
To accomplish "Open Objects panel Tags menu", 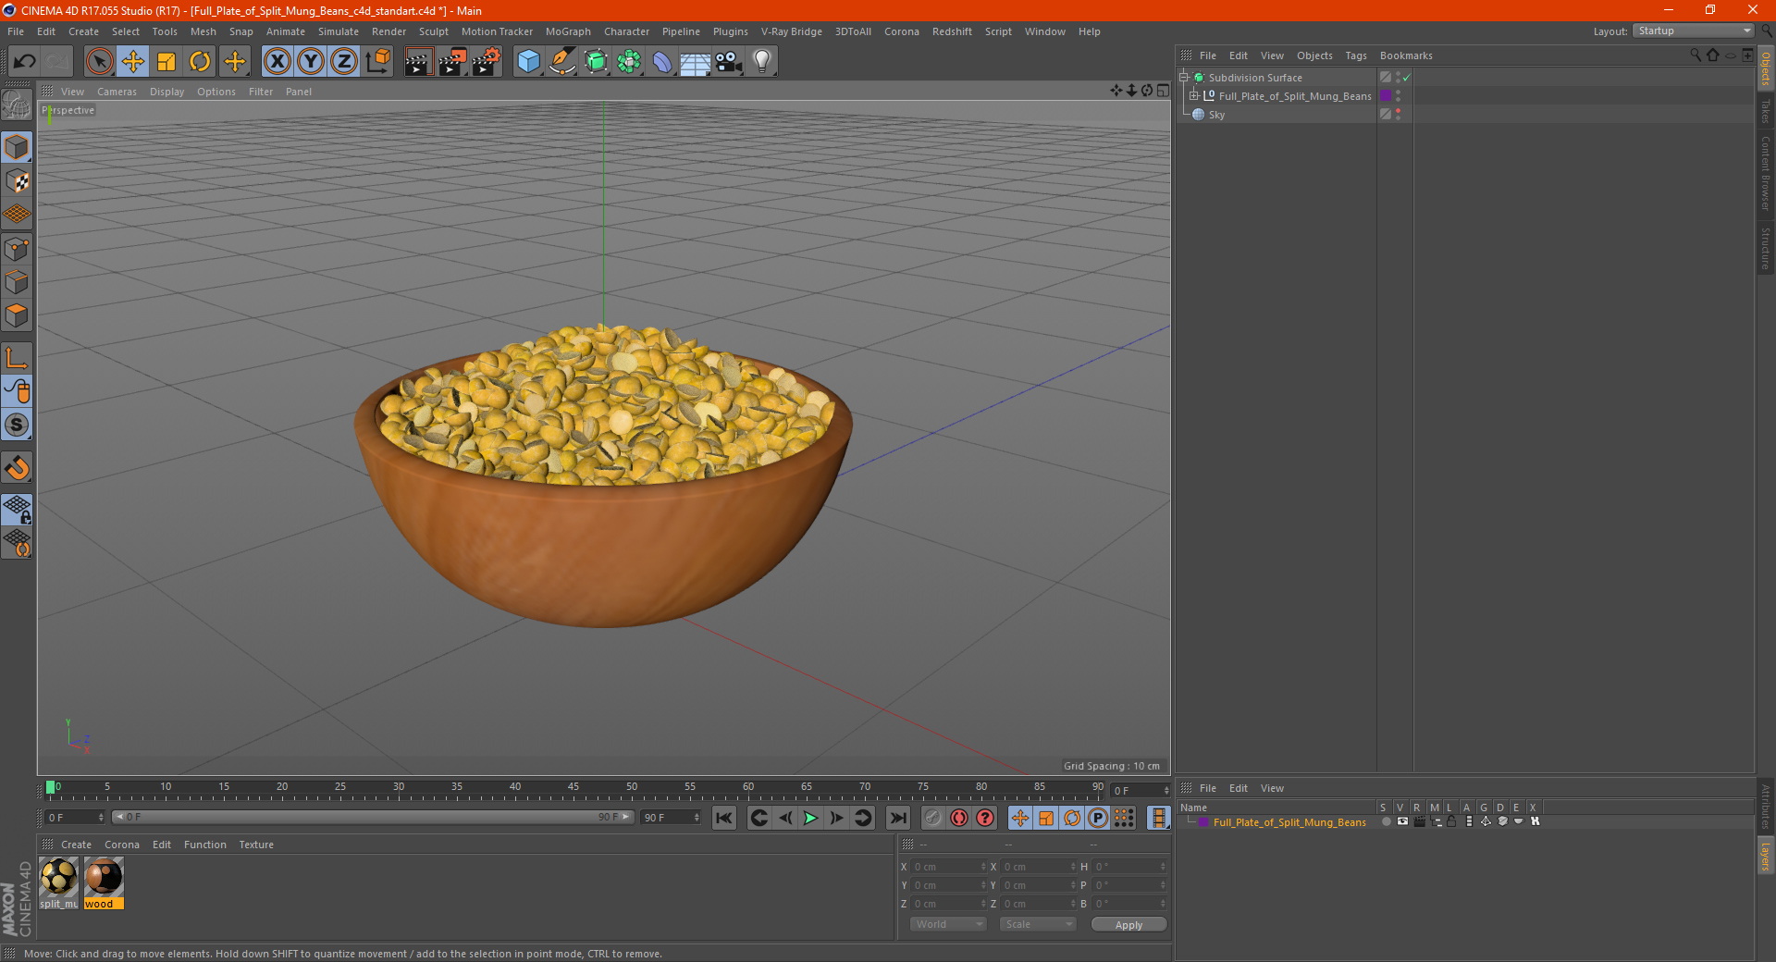I will click(x=1356, y=55).
